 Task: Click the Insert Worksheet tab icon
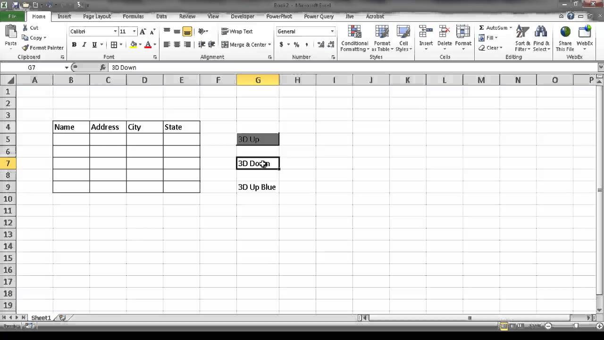[x=62, y=318]
